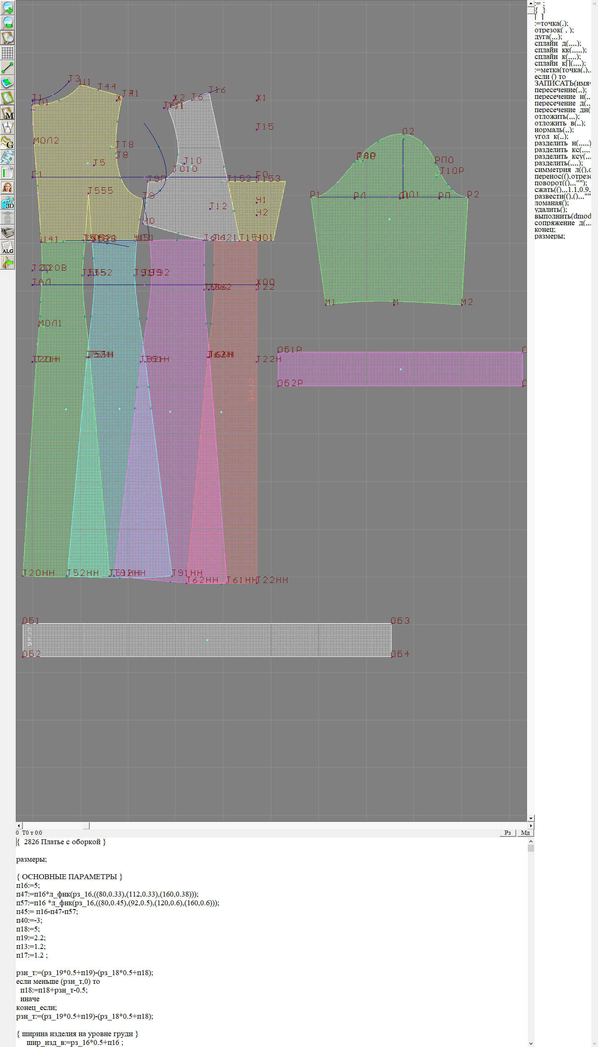
Task: Place cursor on 'шир_изд_в:=рз_16*0.5+п16' line
Action: coord(75,1042)
